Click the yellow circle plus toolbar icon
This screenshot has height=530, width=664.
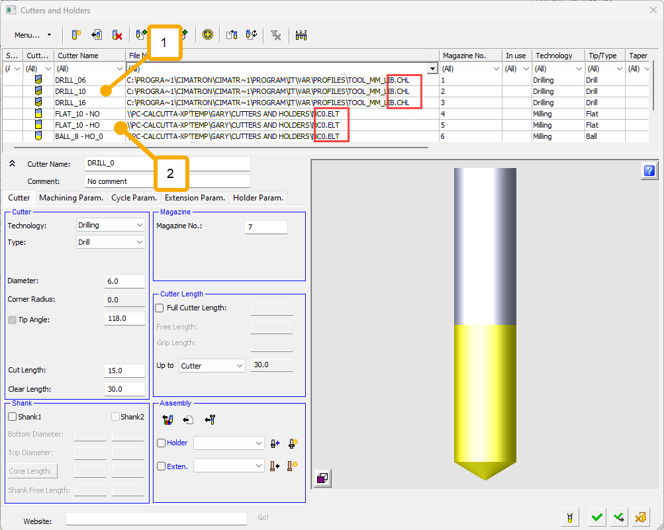(x=208, y=35)
